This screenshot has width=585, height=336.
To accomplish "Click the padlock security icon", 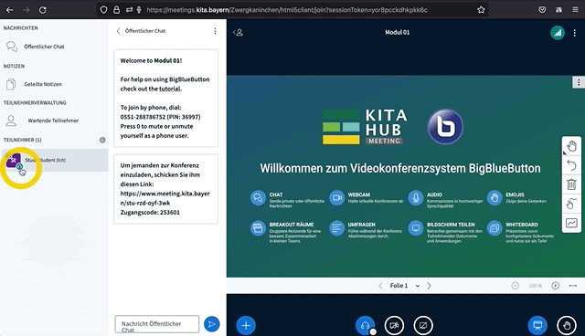I will [x=116, y=10].
